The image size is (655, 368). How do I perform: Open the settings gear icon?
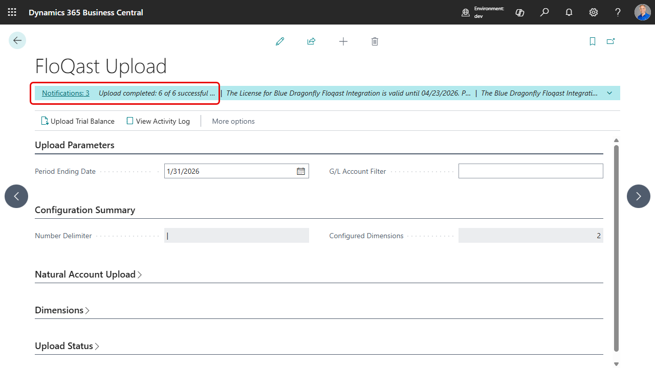[594, 12]
